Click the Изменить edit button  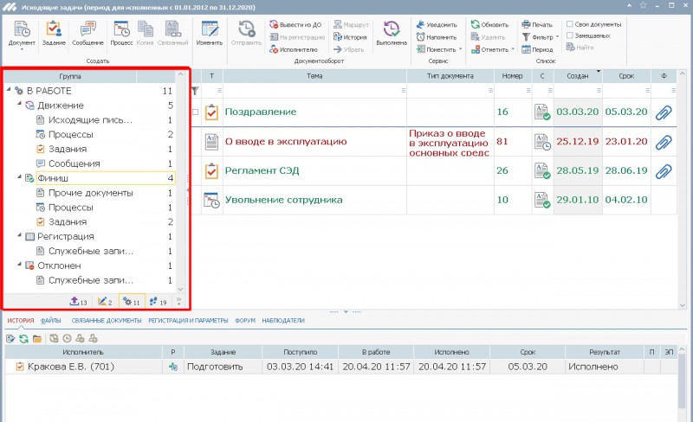click(x=210, y=34)
